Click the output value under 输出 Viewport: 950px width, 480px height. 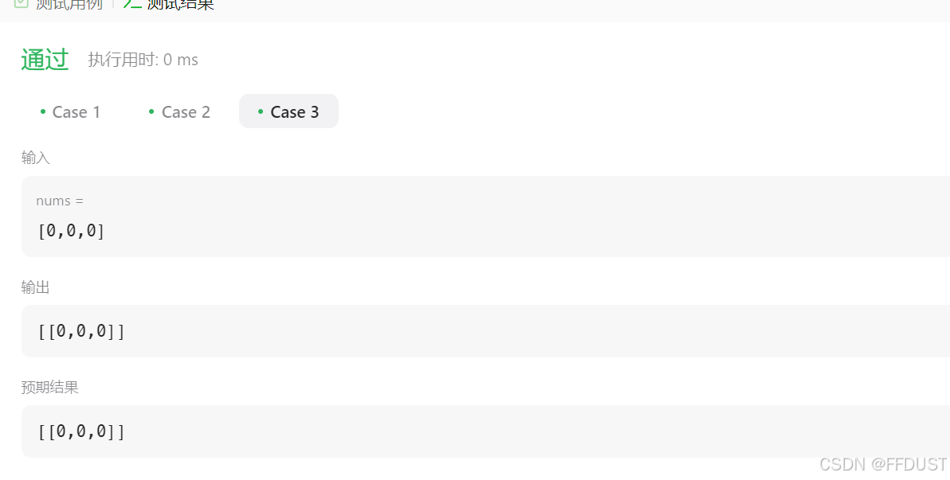click(x=81, y=331)
